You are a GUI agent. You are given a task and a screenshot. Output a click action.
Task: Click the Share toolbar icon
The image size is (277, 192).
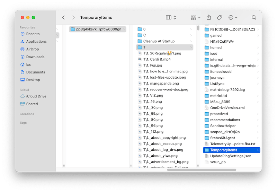click(209, 17)
